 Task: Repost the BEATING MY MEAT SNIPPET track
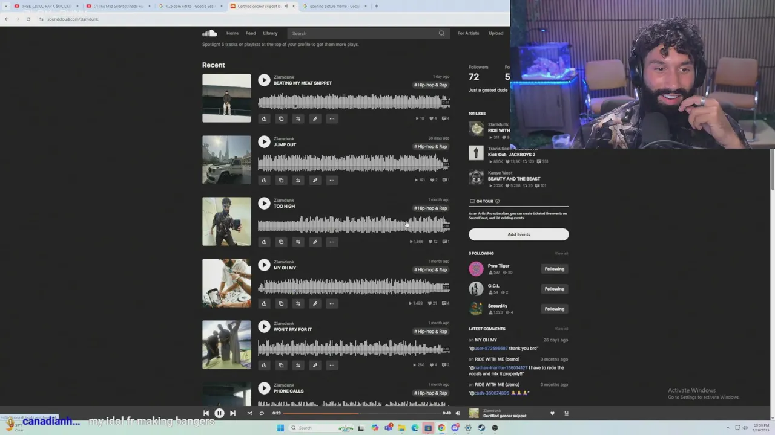coord(298,118)
